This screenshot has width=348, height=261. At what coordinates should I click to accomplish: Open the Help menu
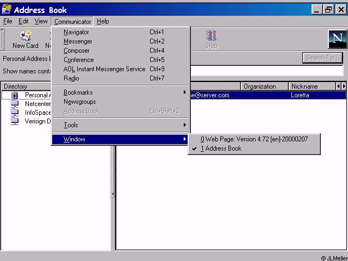point(103,21)
